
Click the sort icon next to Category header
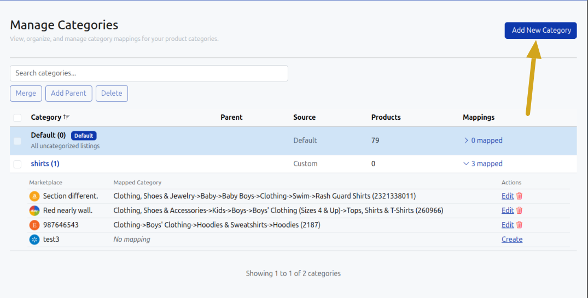(67, 118)
